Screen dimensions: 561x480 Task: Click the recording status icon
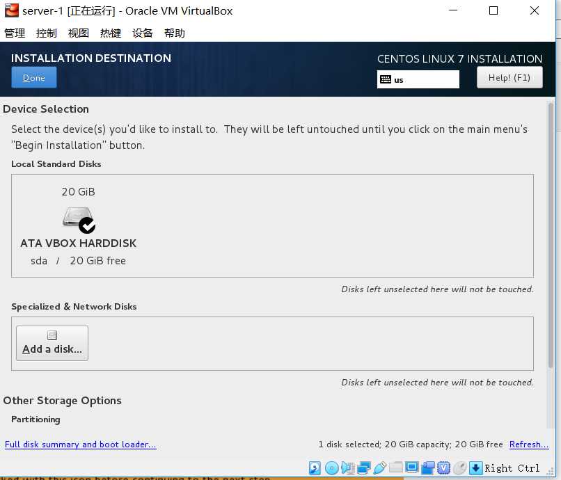click(428, 467)
